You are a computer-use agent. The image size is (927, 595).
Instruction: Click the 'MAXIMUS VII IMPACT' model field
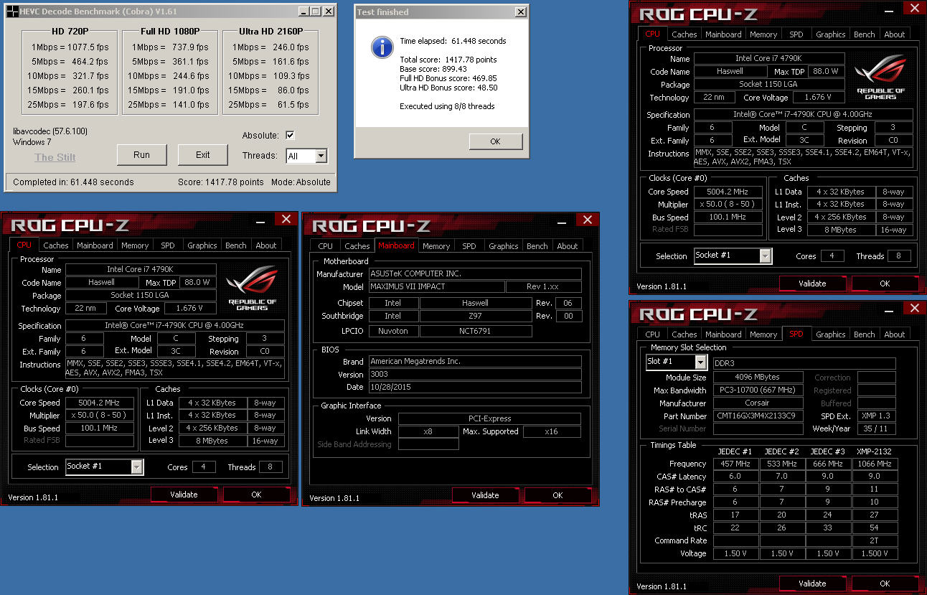point(436,286)
